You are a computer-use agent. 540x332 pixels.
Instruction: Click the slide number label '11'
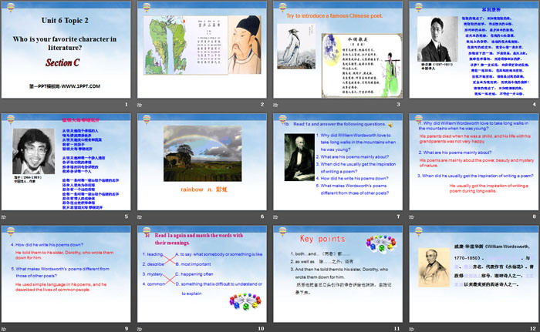point(397,329)
